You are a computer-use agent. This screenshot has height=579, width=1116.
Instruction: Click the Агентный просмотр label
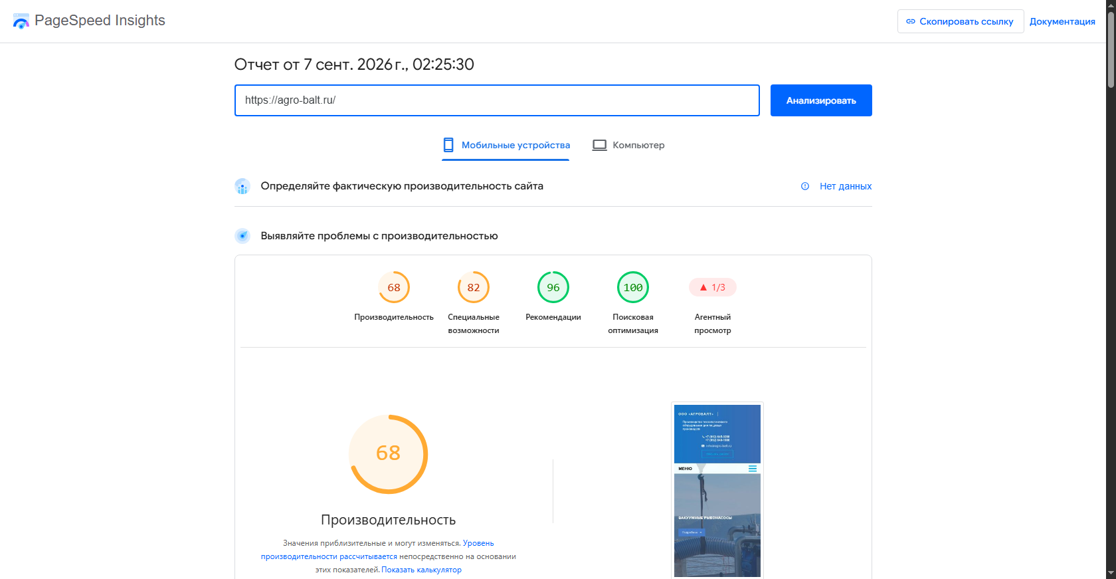(x=713, y=324)
